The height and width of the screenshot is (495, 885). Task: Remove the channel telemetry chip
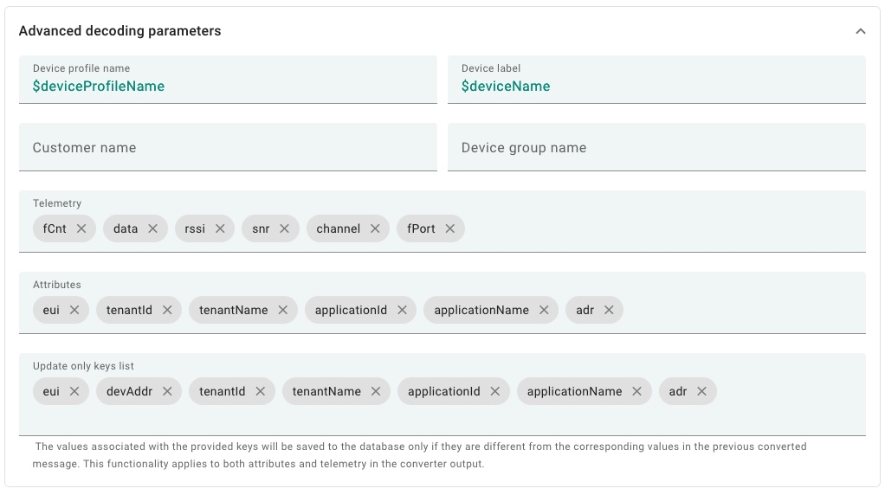coord(375,228)
